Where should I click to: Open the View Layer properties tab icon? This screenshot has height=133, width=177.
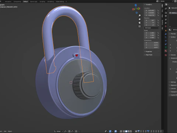(x=166, y=20)
